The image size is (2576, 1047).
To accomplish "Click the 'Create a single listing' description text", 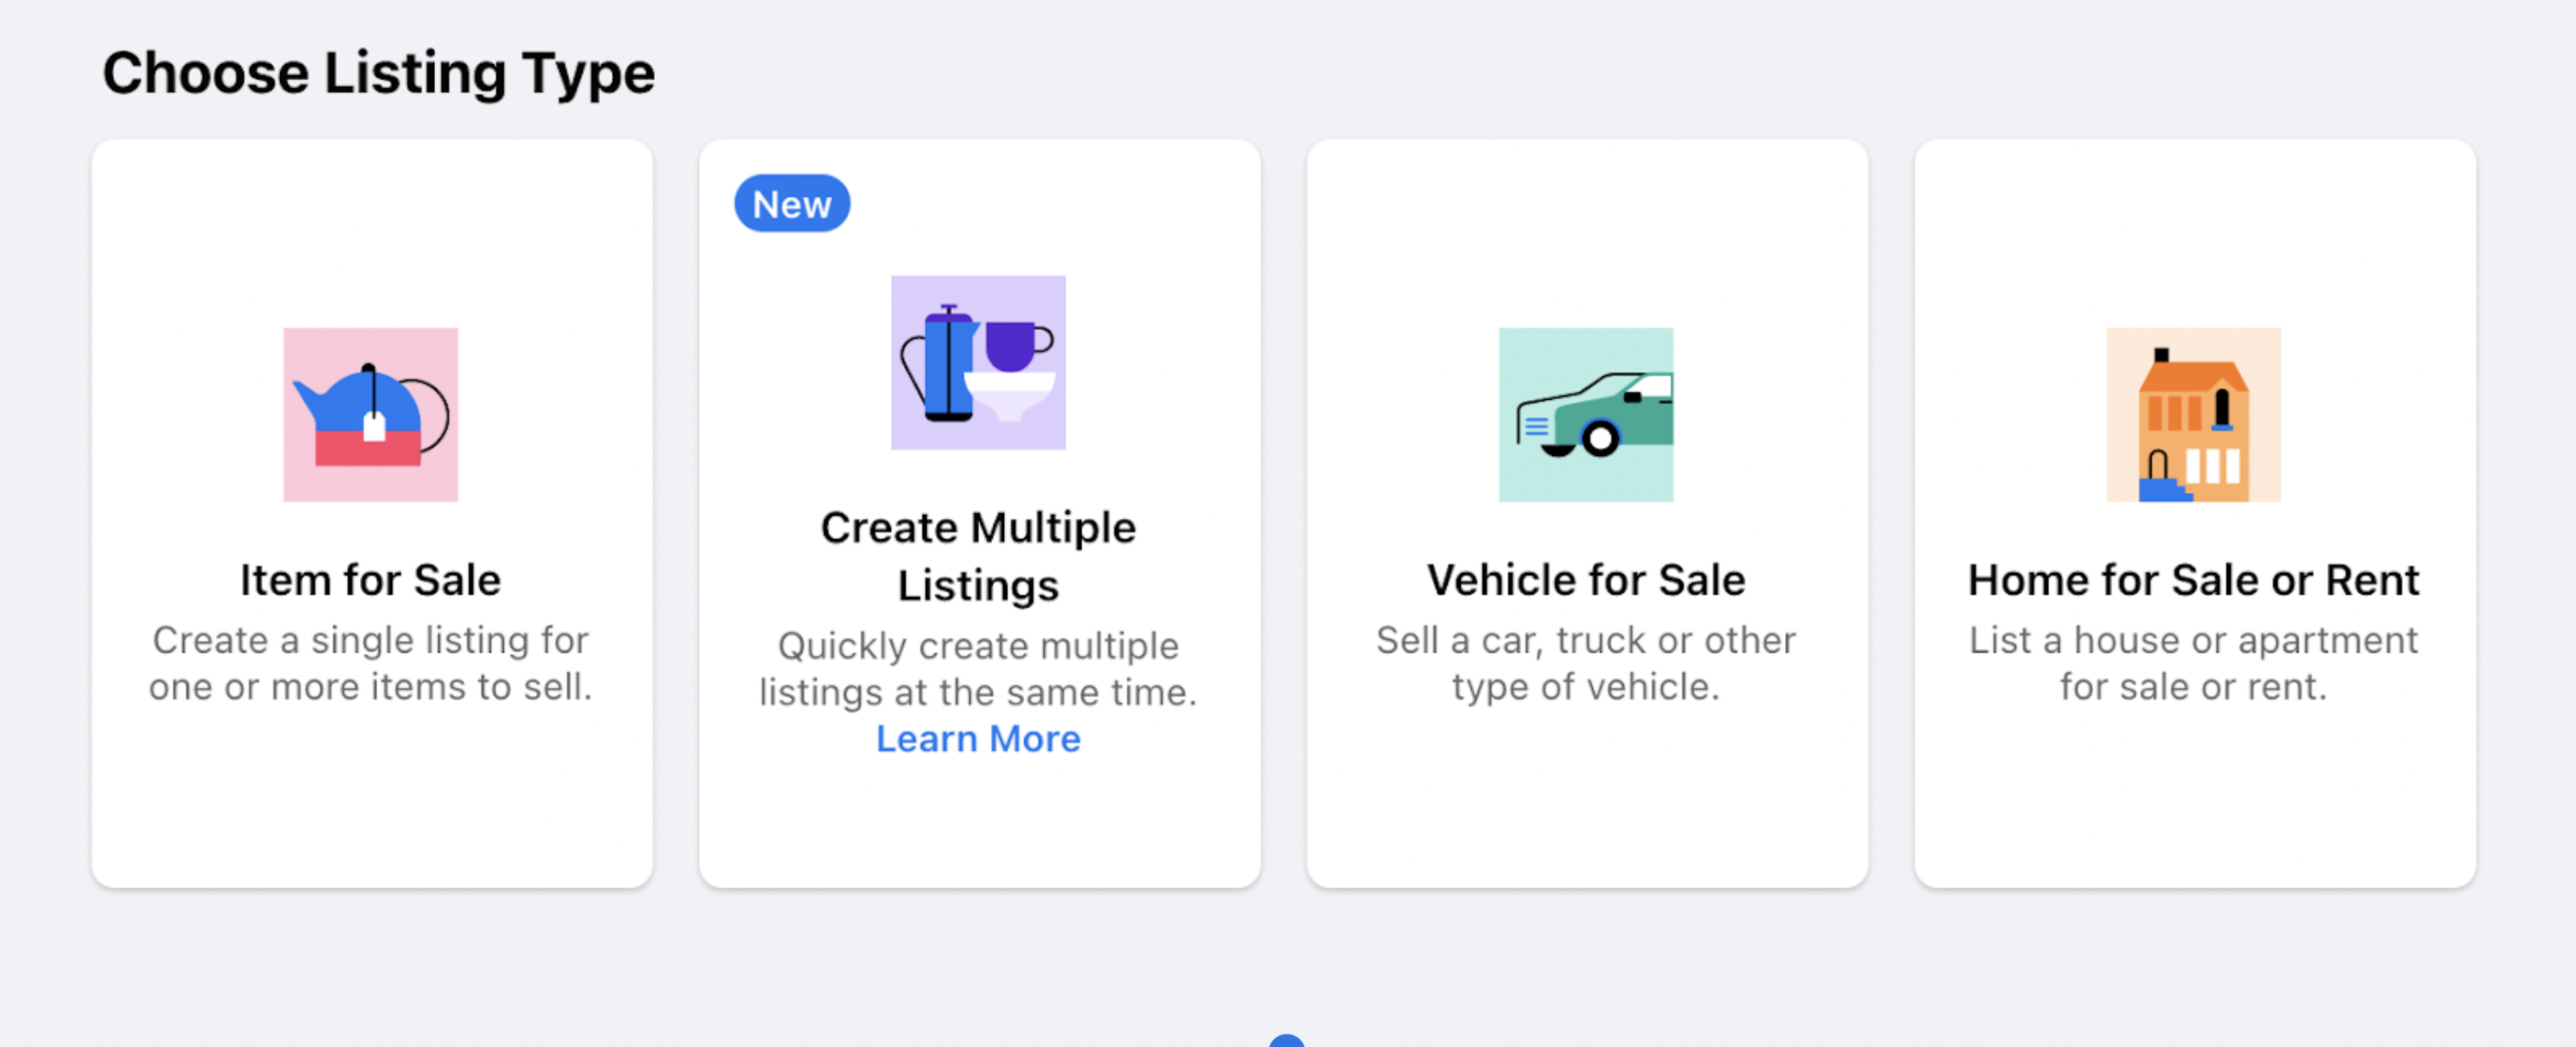I will (370, 663).
